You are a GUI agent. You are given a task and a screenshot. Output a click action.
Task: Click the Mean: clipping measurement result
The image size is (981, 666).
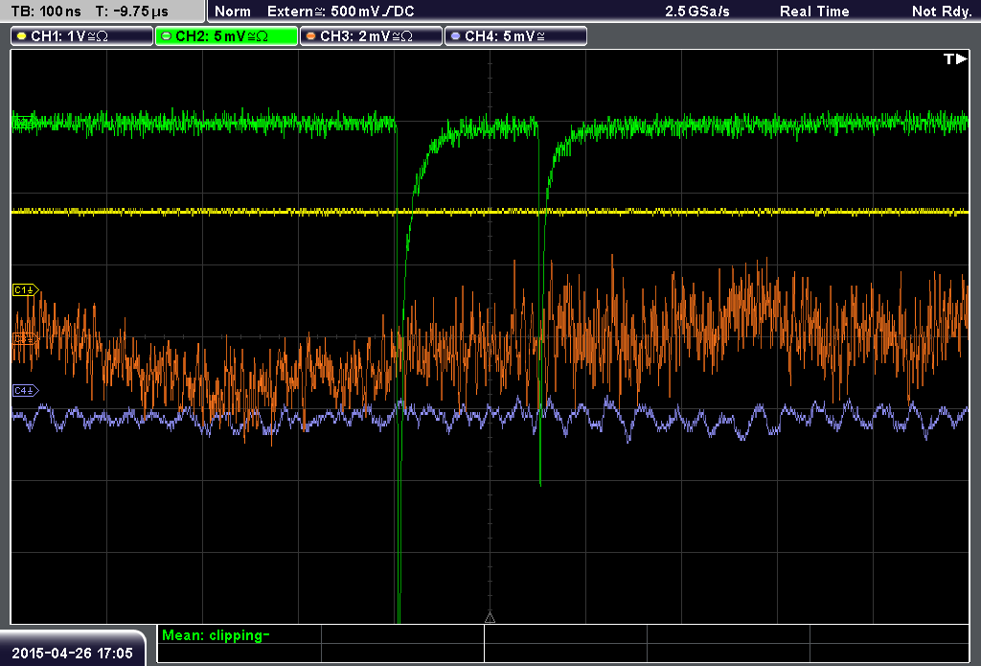coord(216,635)
